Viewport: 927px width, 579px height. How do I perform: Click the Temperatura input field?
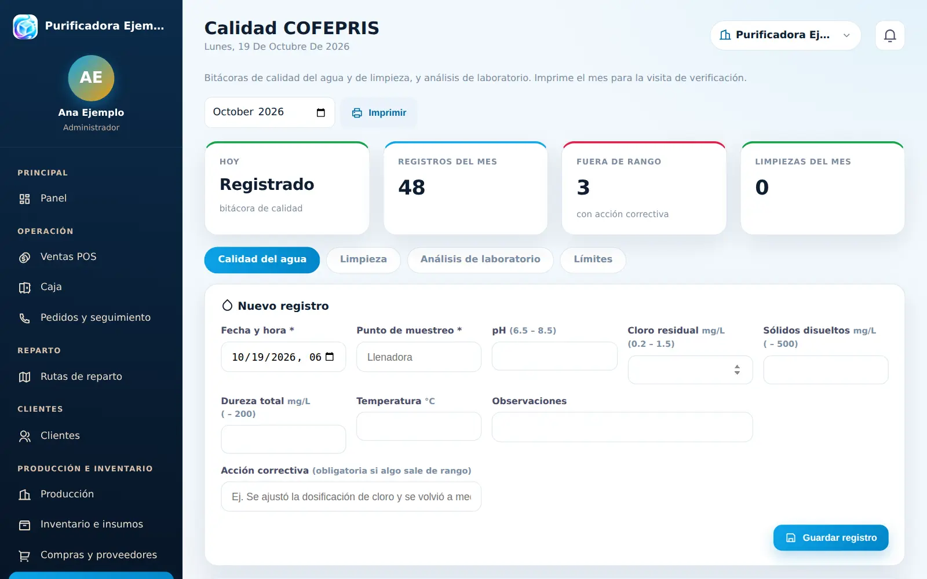point(419,426)
